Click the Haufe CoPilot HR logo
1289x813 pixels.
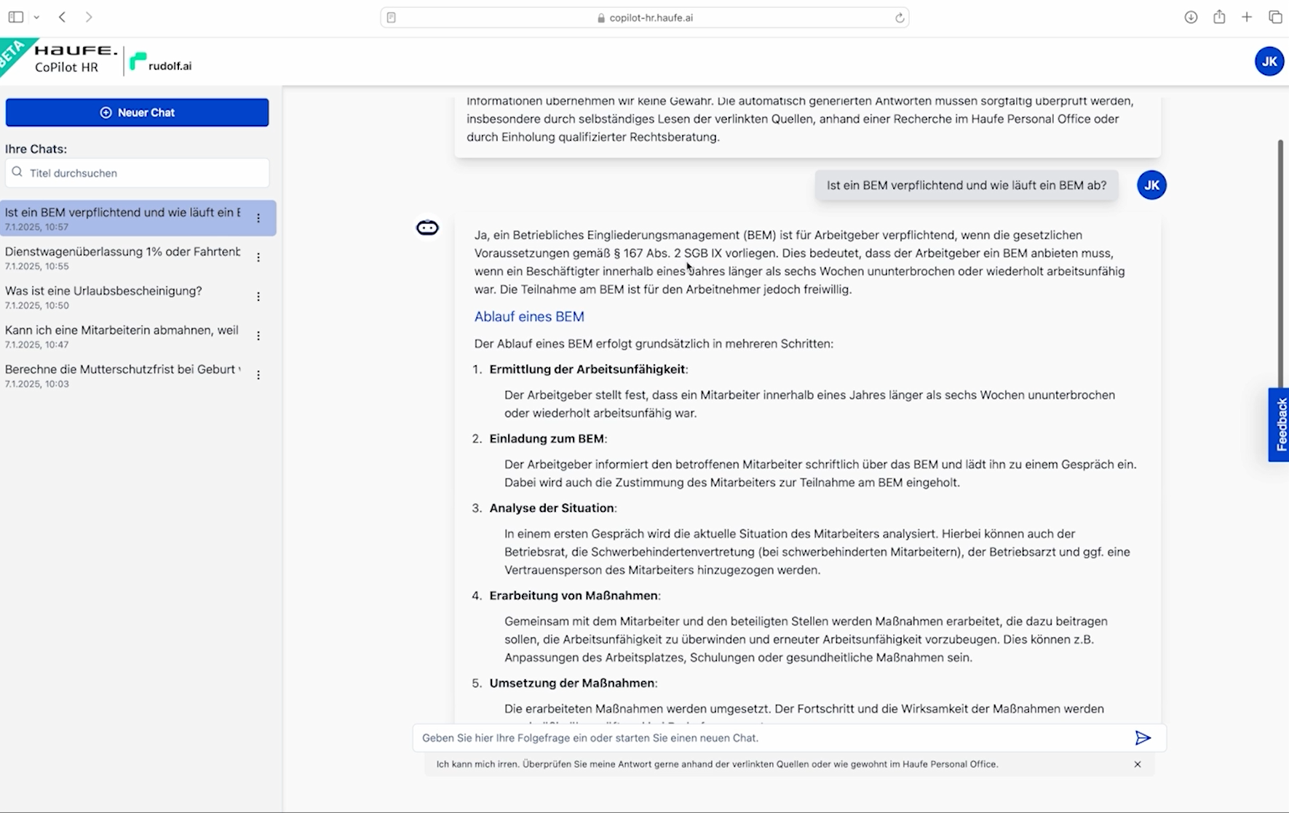pos(76,59)
